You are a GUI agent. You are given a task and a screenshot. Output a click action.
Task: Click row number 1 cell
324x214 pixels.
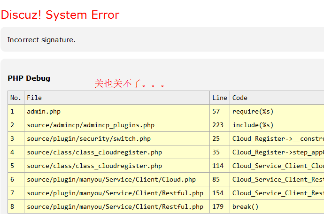point(16,111)
